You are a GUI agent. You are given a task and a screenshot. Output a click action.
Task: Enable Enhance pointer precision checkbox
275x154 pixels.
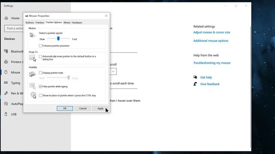click(40, 46)
